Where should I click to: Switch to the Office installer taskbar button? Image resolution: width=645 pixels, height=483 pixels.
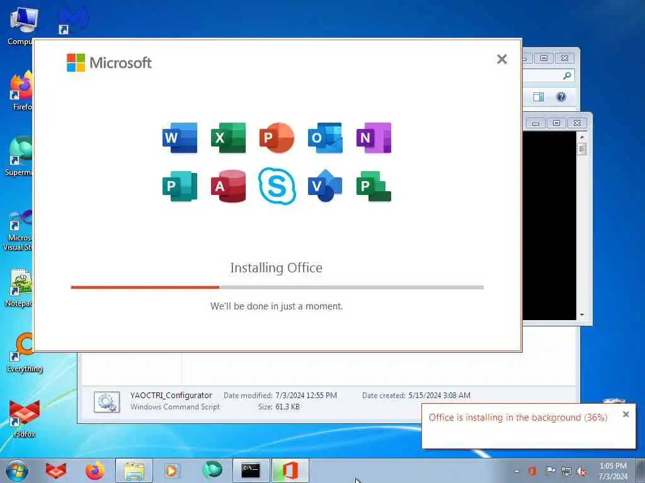[x=290, y=470]
